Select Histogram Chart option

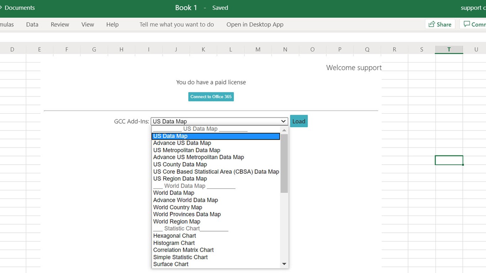216,243
